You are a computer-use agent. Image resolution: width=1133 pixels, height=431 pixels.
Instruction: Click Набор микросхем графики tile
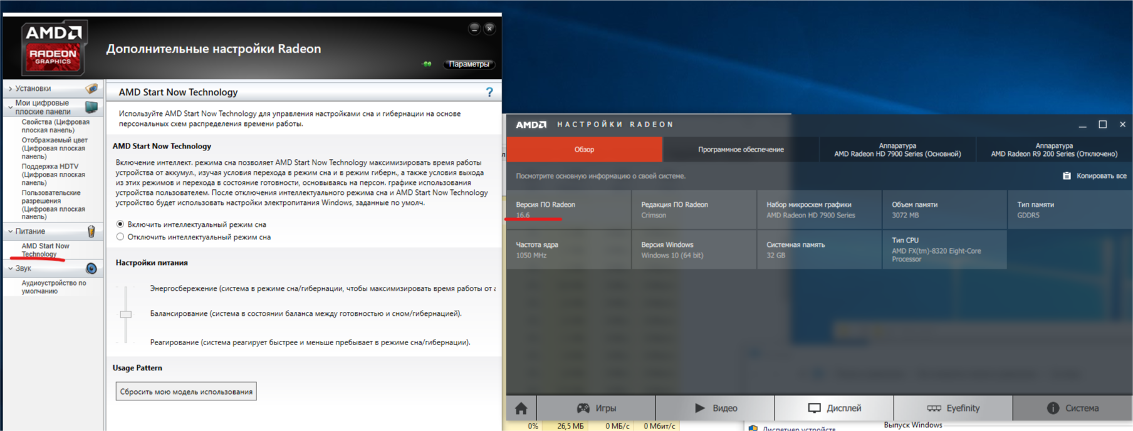coord(819,210)
